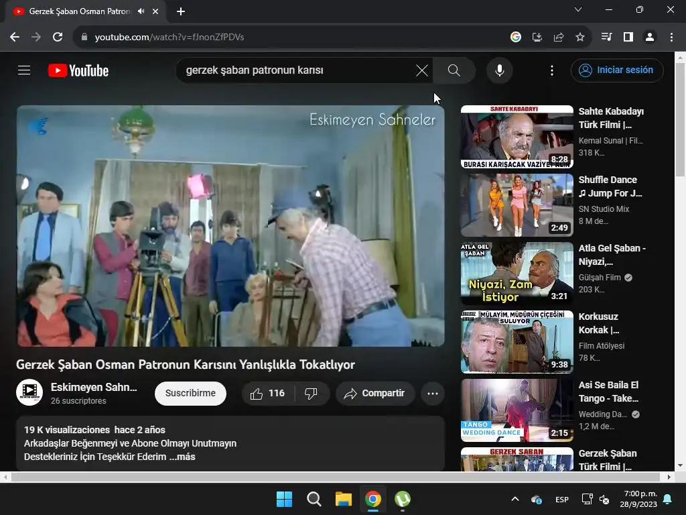686x515 pixels.
Task: Open Korkusuz Korkak video title
Action: [x=598, y=323]
